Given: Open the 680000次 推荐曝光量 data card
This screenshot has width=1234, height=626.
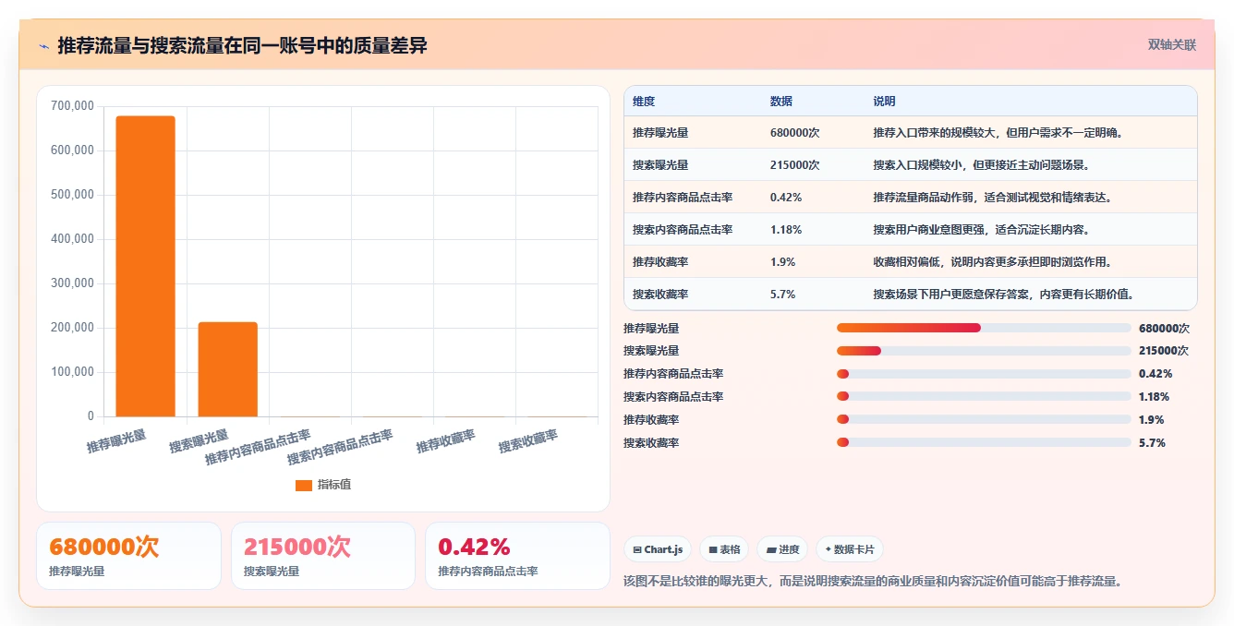Looking at the screenshot, I should click(x=129, y=556).
